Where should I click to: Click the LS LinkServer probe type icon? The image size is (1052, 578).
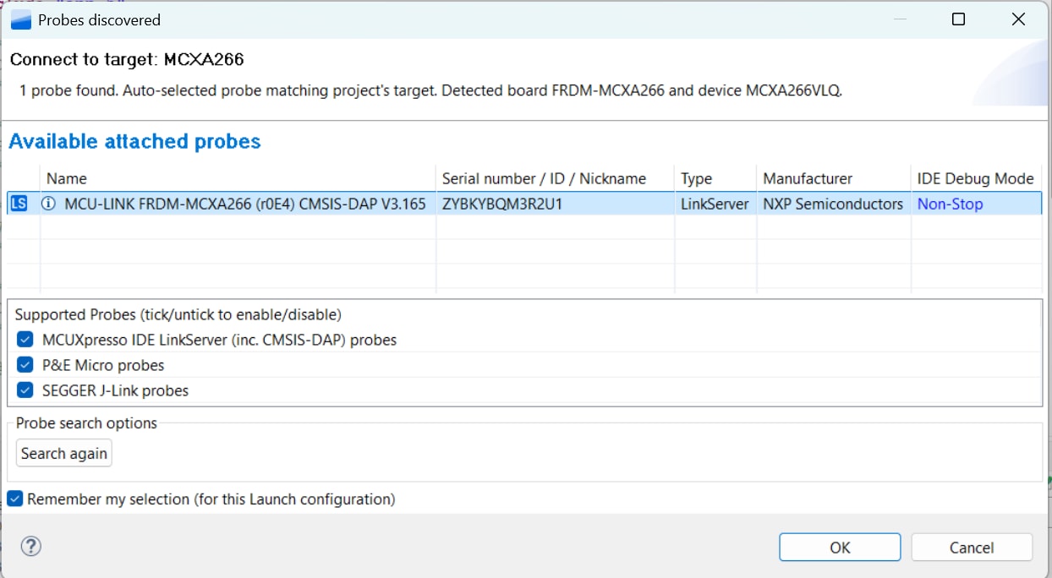coord(19,203)
